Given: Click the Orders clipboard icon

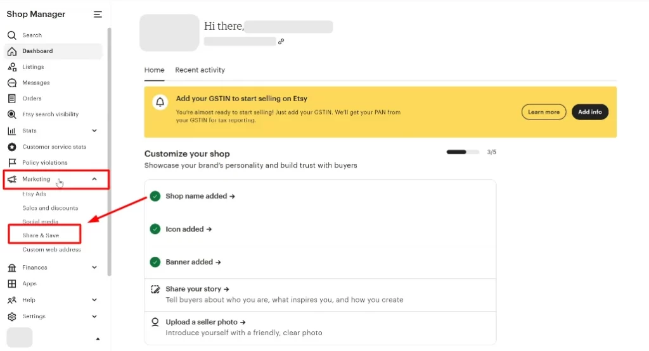Looking at the screenshot, I should click(12, 99).
